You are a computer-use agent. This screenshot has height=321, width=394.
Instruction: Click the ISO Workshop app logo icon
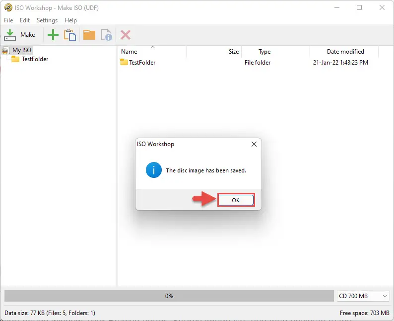click(8, 7)
